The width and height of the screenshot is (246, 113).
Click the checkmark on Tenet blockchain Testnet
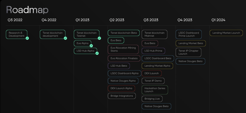pos(99,38)
